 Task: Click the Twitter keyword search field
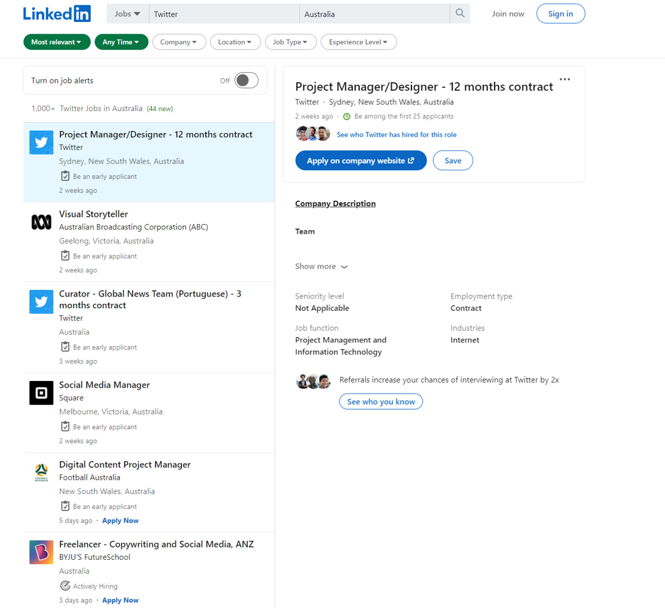[224, 14]
